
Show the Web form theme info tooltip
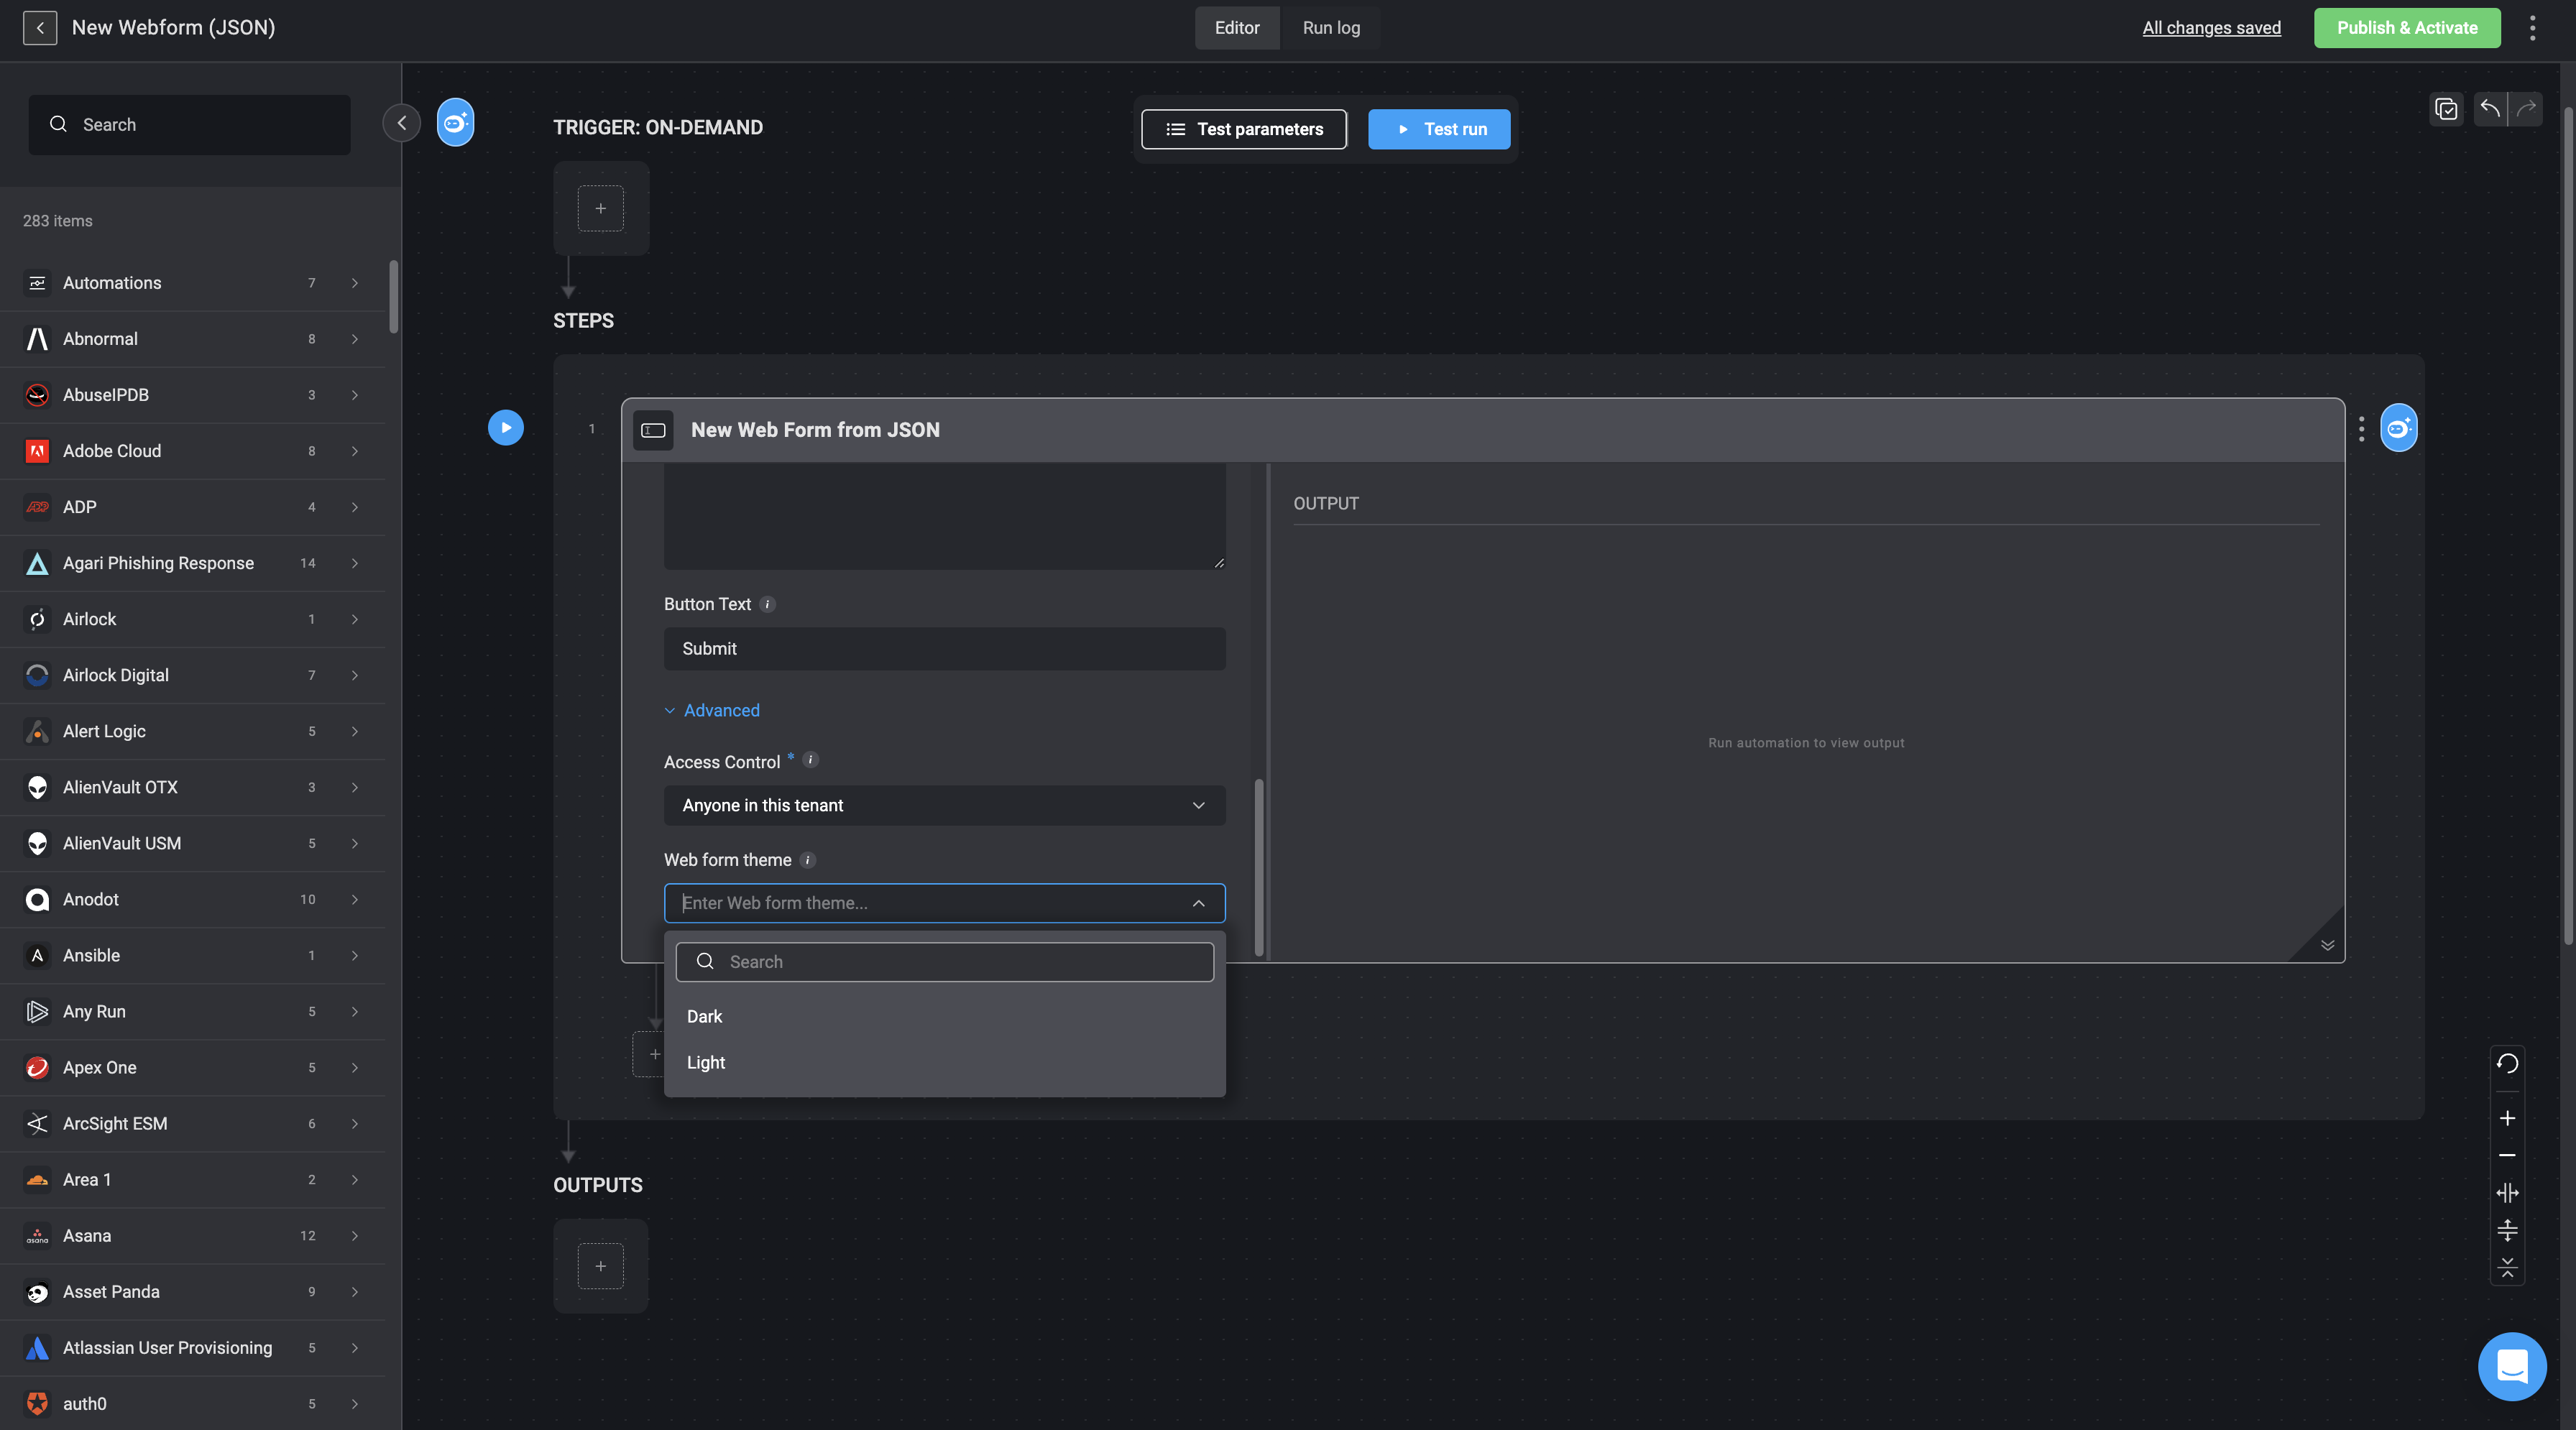tap(808, 860)
